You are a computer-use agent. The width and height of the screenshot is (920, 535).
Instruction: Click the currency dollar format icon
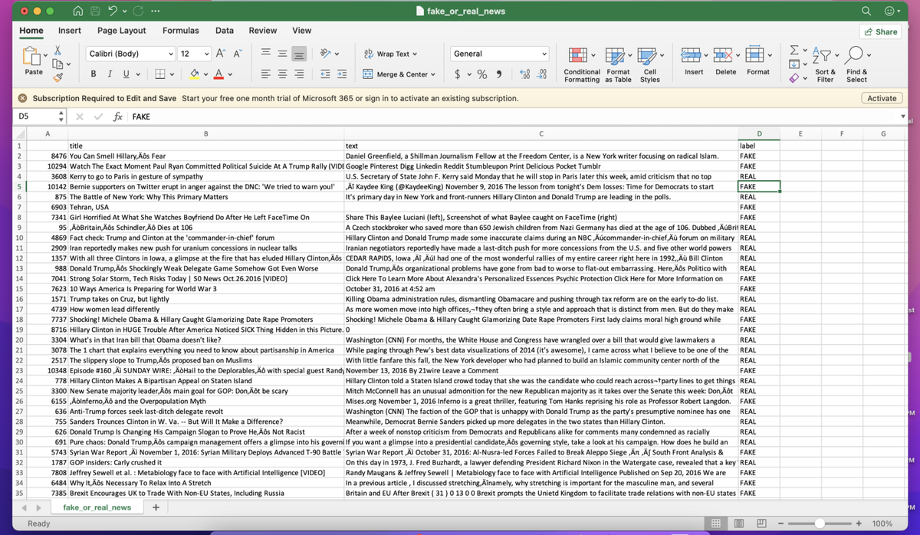tap(458, 74)
